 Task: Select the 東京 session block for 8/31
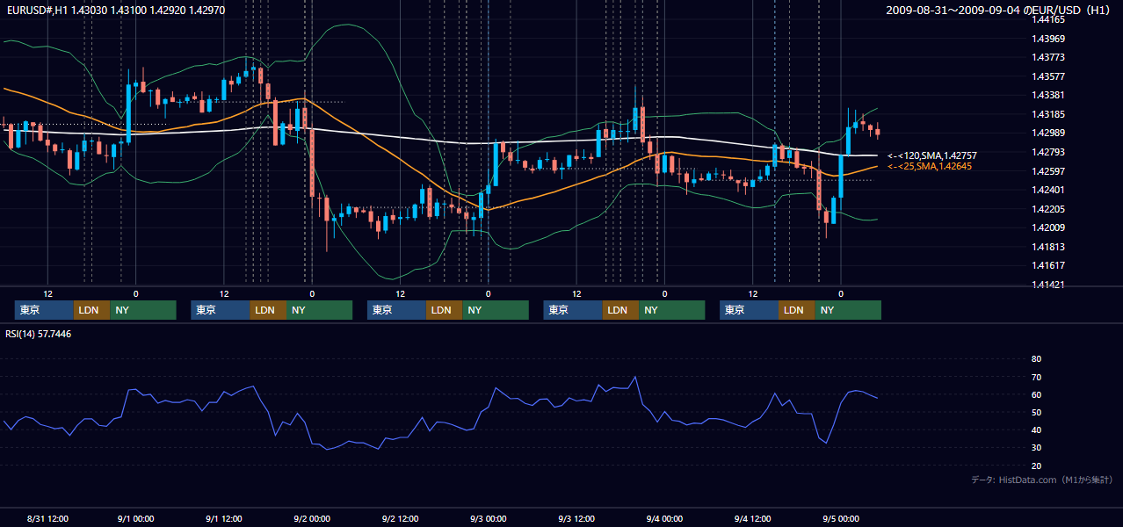point(44,310)
